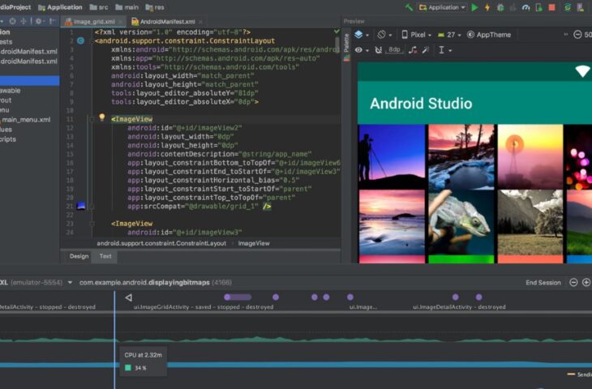The image size is (592, 389).
Task: Select the chameleon photo thumbnail
Action: tap(461, 222)
